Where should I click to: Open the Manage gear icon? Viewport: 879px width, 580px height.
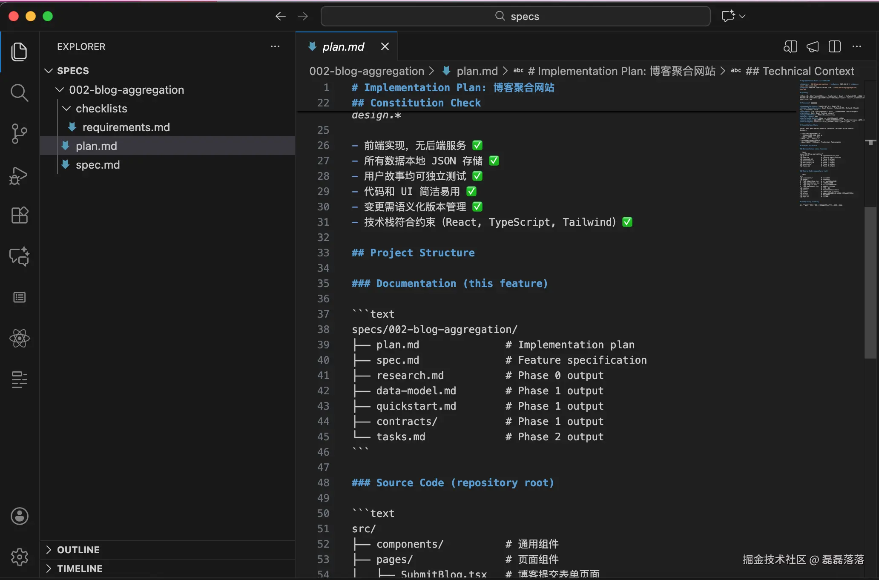pyautogui.click(x=19, y=557)
